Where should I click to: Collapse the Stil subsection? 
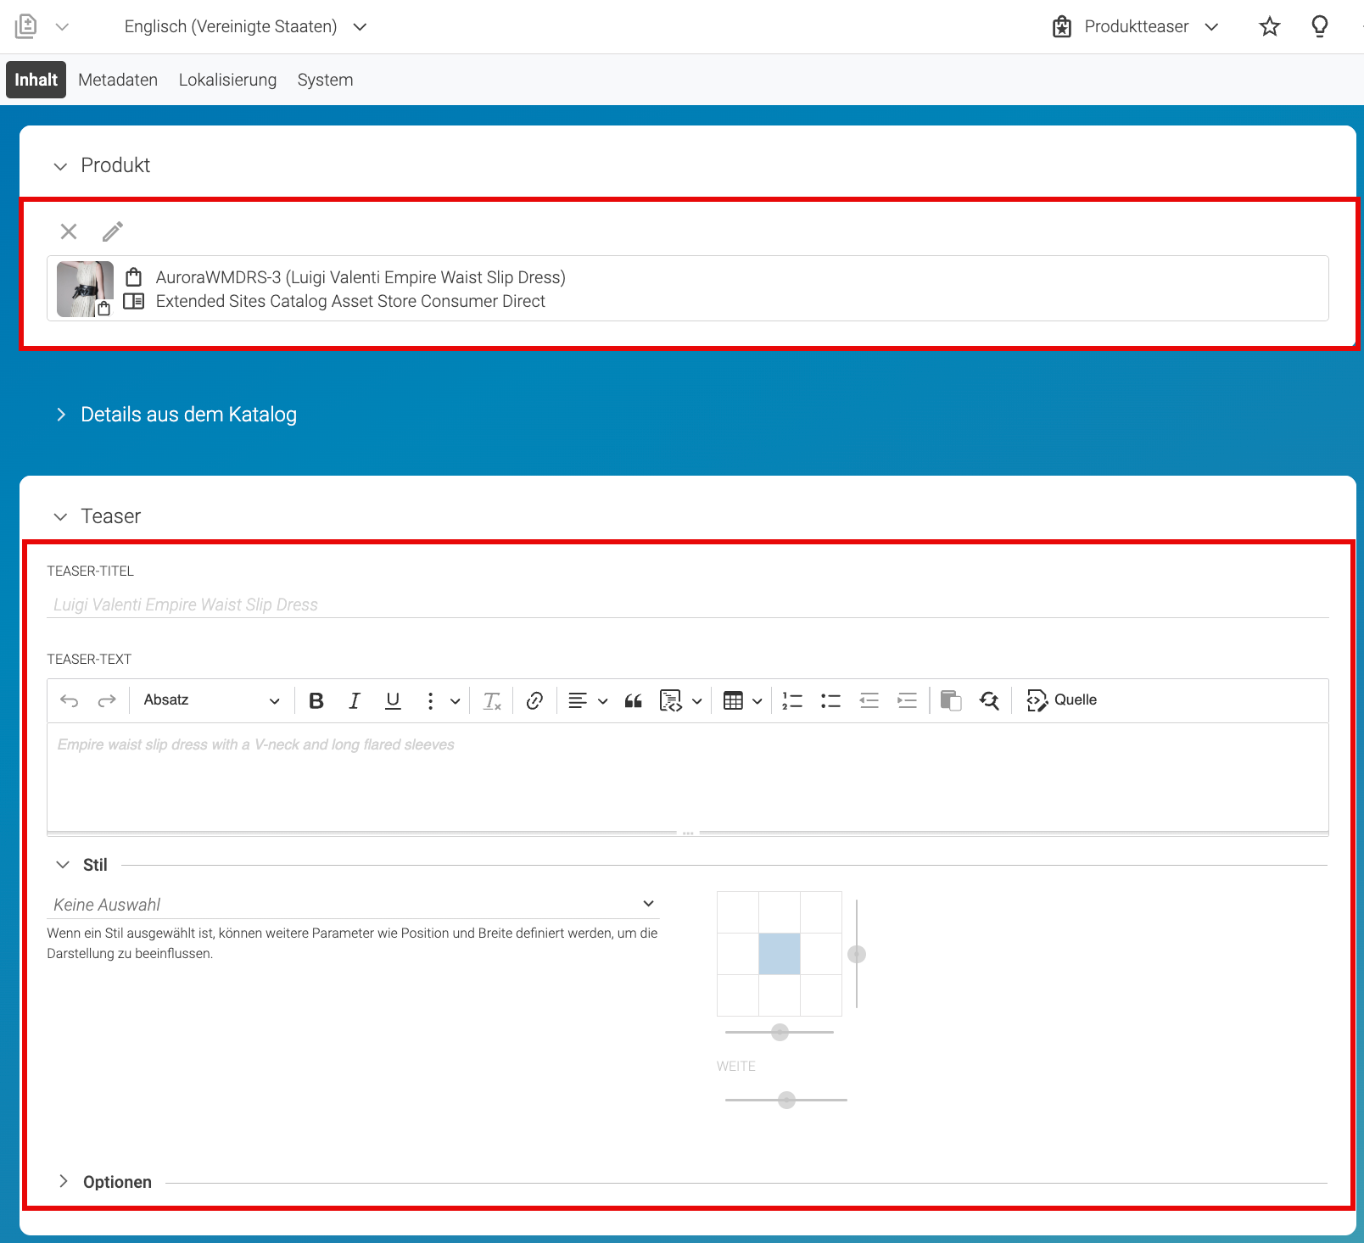[63, 865]
